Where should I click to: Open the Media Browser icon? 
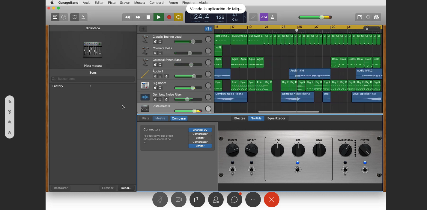(x=377, y=17)
